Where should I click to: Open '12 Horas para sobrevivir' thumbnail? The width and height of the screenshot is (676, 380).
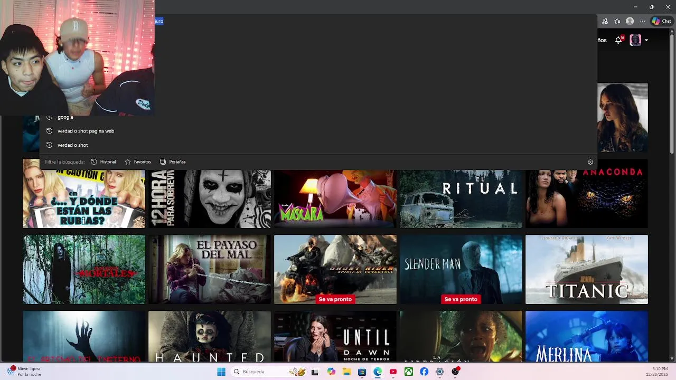point(210,198)
